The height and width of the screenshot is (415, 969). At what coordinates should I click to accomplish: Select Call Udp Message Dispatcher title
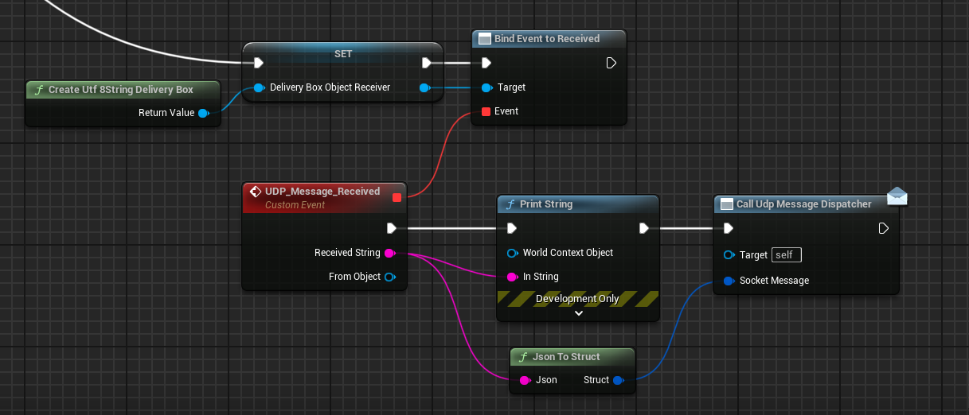(x=804, y=204)
